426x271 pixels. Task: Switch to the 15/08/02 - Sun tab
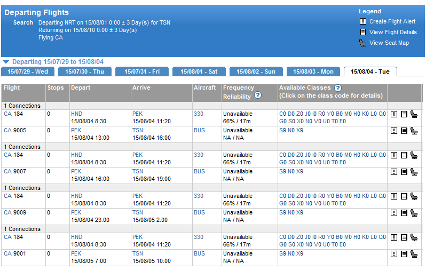256,71
